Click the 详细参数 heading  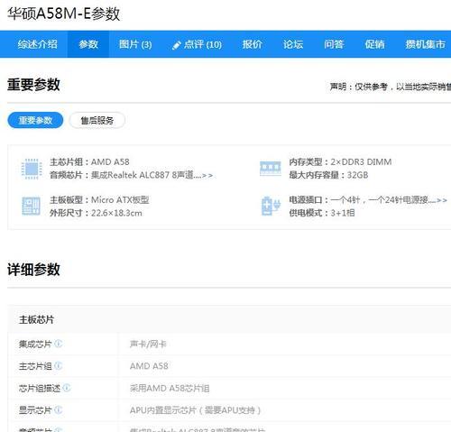[x=33, y=269]
